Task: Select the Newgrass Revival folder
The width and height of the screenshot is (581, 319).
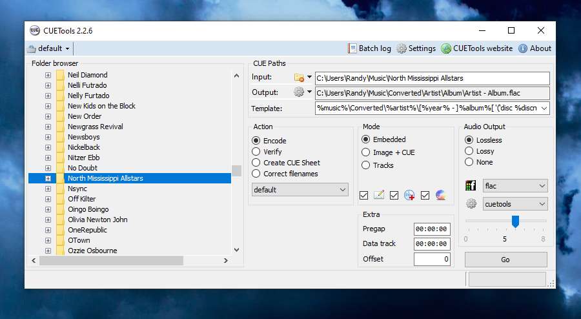Action: 96,127
